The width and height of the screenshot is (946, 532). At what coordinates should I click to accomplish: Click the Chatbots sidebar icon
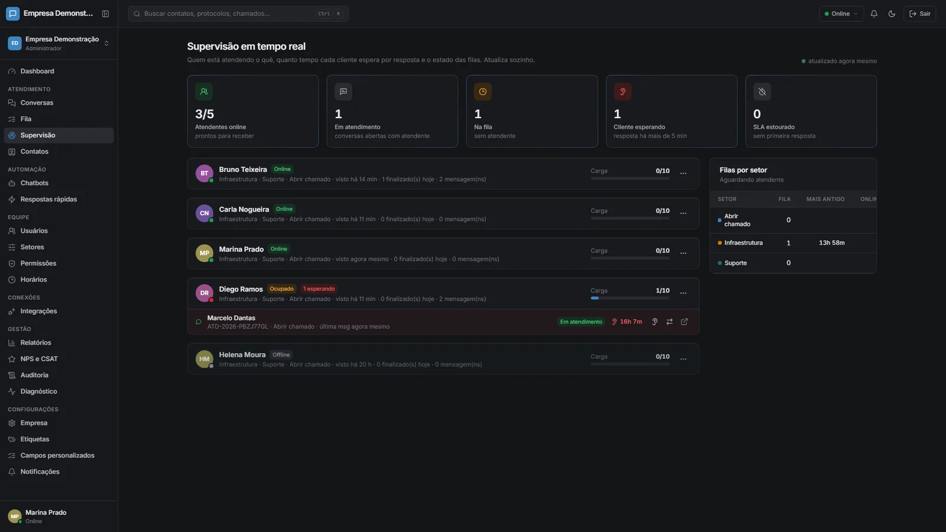[12, 183]
